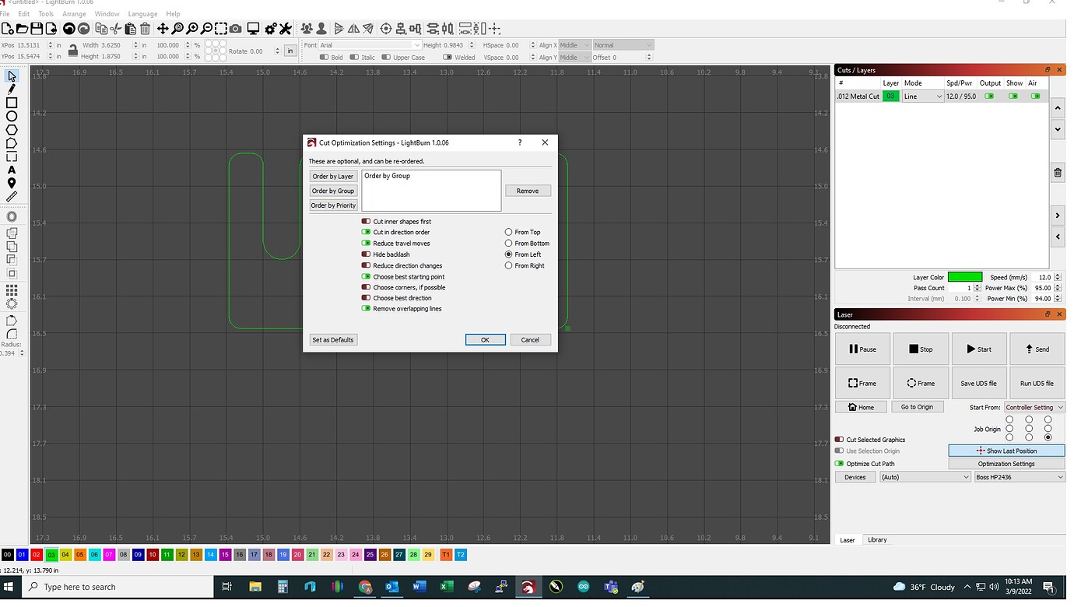
Task: Open LightBurn device settings wrench
Action: [x=285, y=28]
